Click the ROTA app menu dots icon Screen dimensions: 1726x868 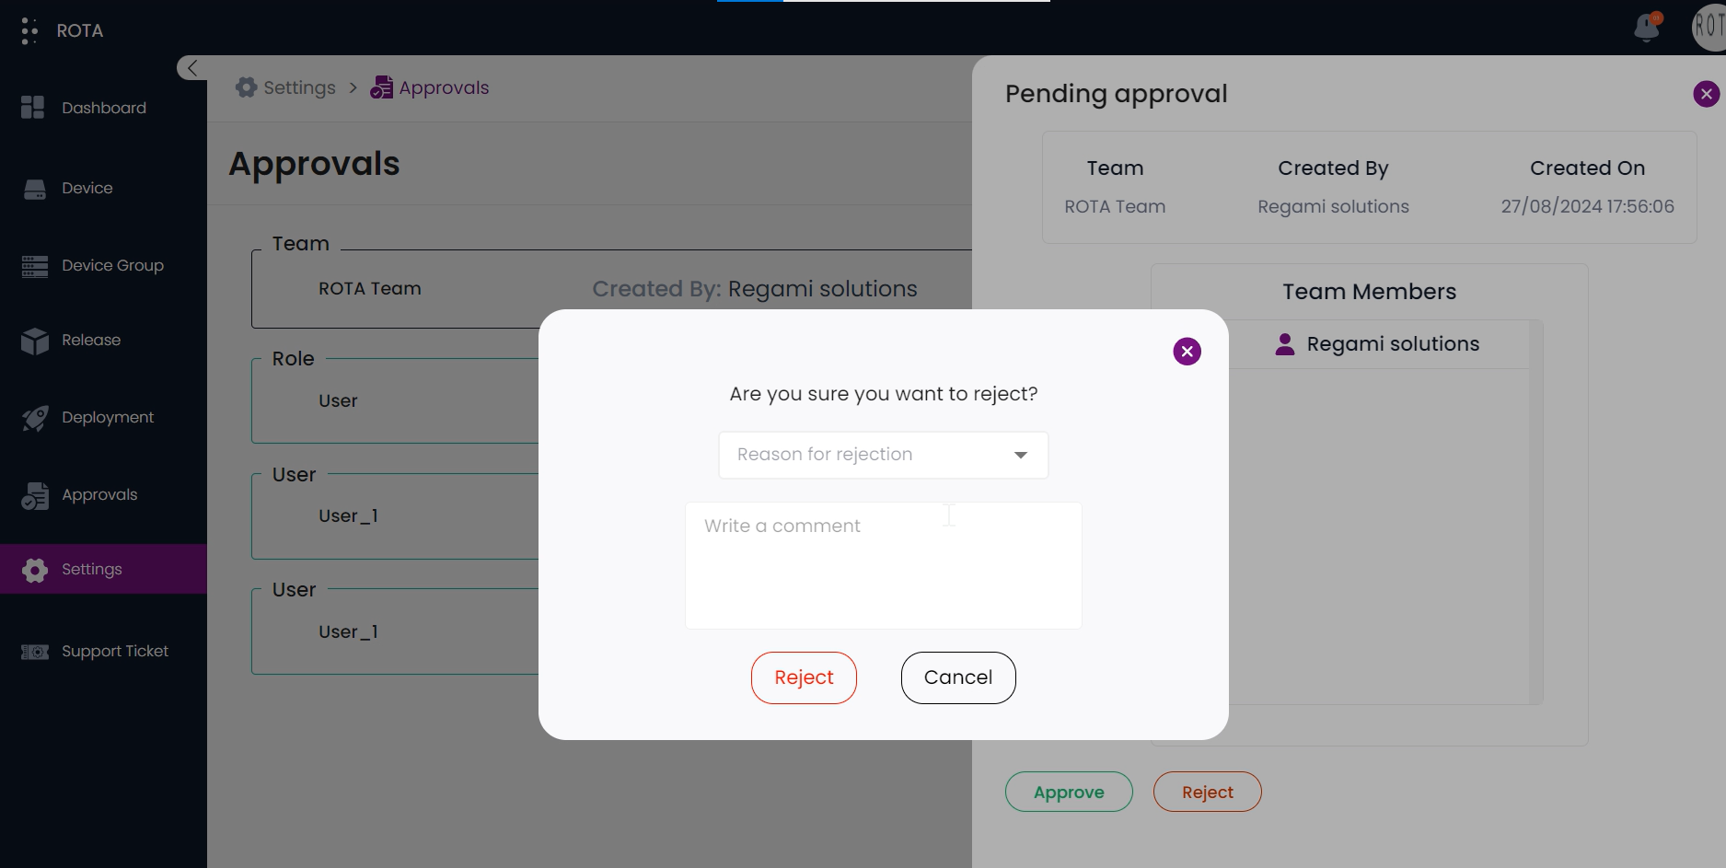[x=29, y=30]
